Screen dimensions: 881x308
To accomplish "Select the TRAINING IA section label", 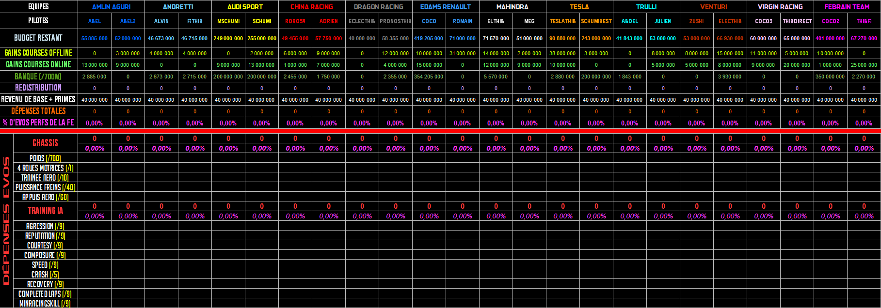I will (x=45, y=211).
